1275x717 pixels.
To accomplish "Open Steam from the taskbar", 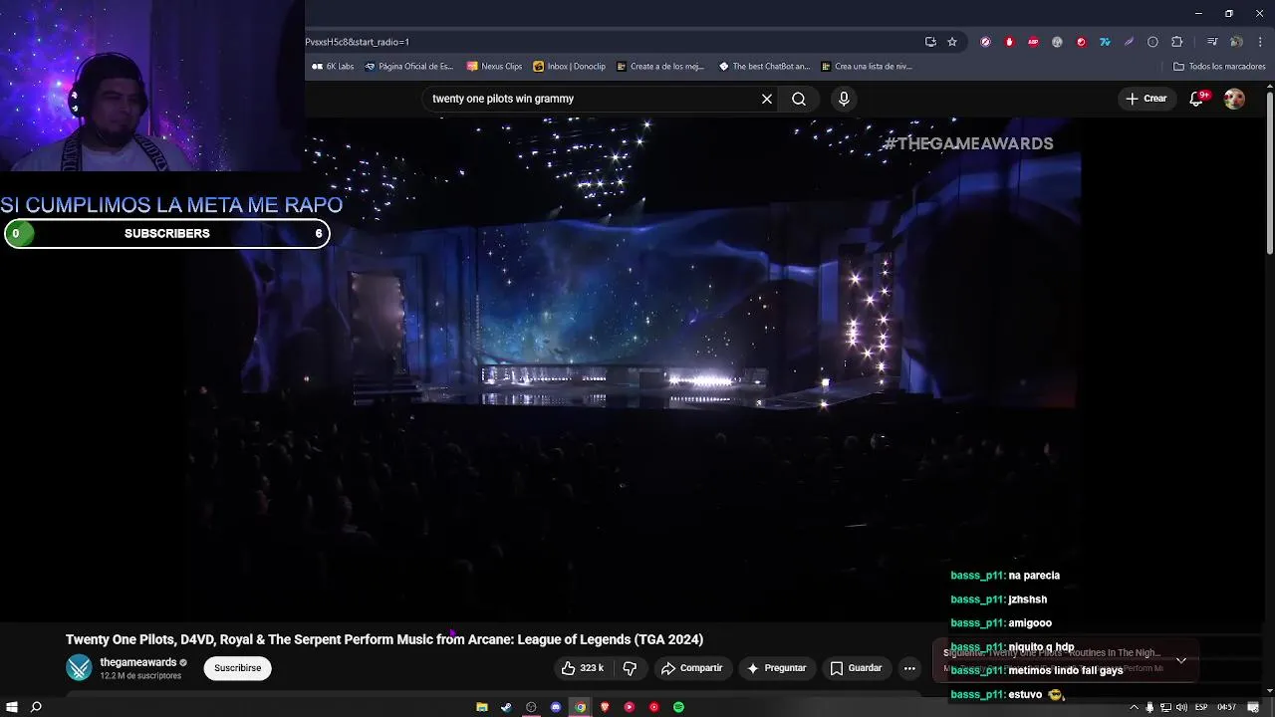I will [506, 707].
